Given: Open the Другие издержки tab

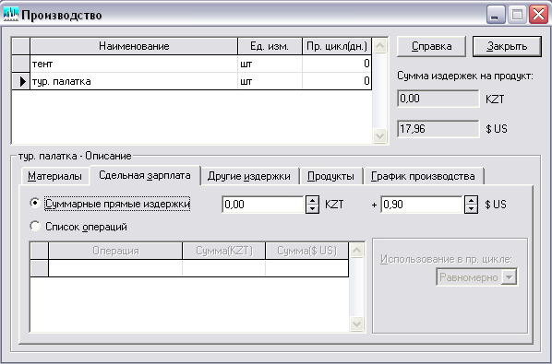Looking at the screenshot, I should tap(249, 176).
